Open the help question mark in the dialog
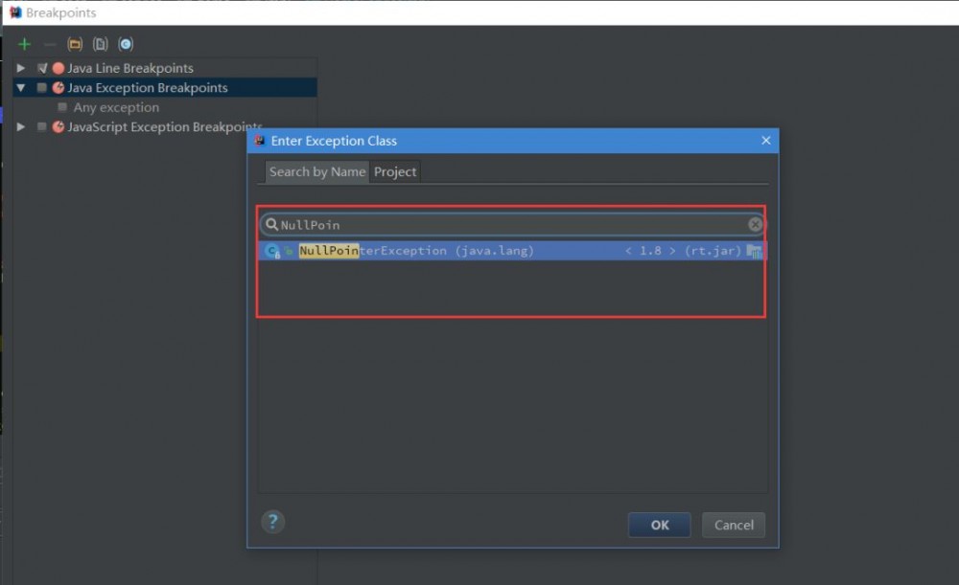This screenshot has width=959, height=585. point(273,522)
